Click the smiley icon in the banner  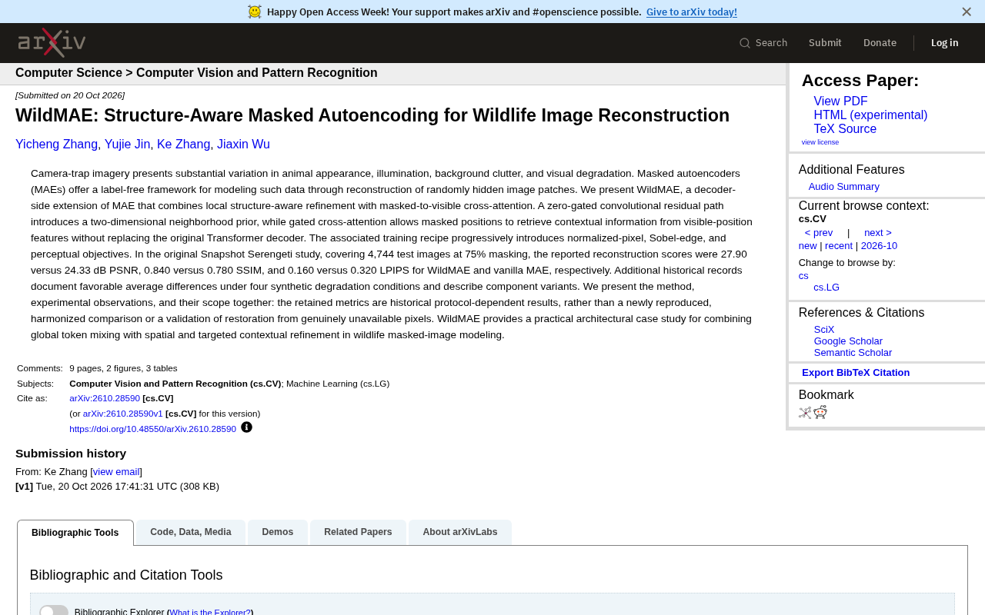pyautogui.click(x=255, y=12)
